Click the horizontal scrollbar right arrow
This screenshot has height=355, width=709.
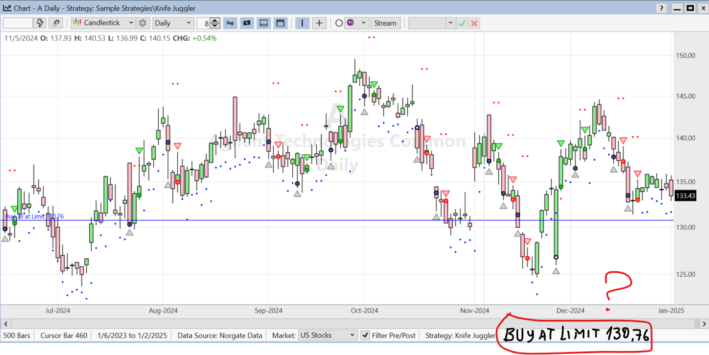(704, 323)
